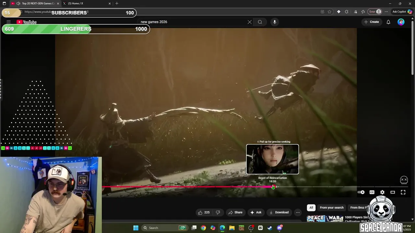Click the Windows taskbar Search box
415x233 pixels.
point(165,228)
